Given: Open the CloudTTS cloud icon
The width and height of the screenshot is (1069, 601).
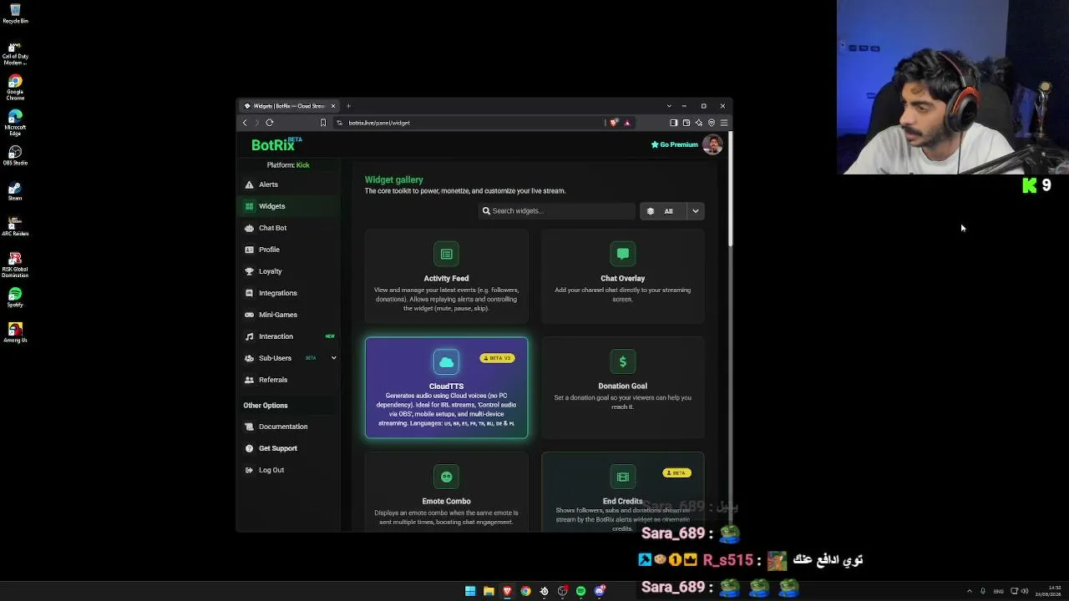Looking at the screenshot, I should [x=446, y=361].
